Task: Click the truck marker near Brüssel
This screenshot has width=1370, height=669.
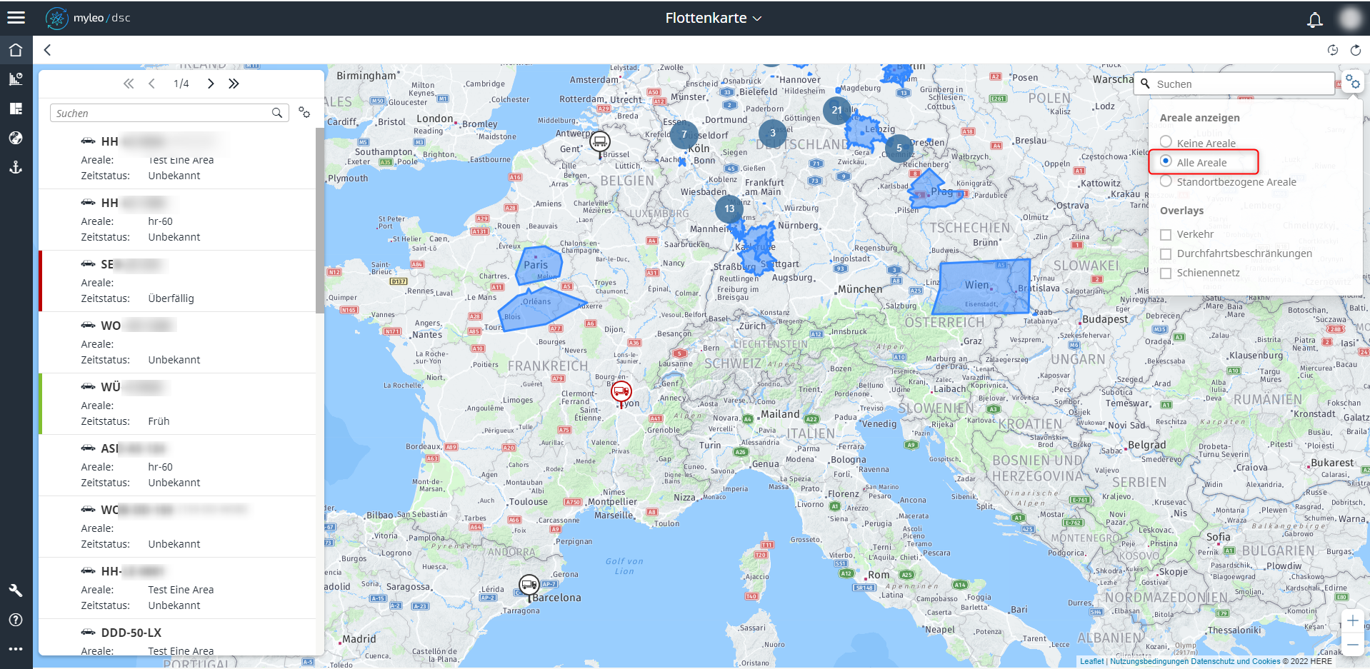Action: (600, 143)
